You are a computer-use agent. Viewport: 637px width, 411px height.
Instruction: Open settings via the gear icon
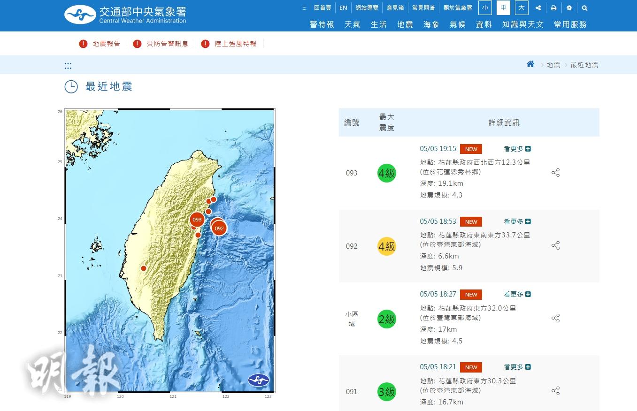(x=569, y=8)
